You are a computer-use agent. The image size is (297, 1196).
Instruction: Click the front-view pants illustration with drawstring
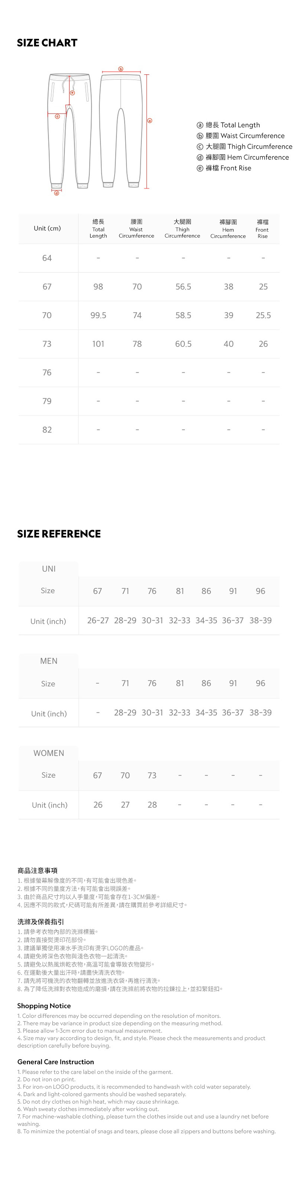tap(70, 131)
